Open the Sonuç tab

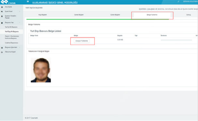(x=188, y=15)
